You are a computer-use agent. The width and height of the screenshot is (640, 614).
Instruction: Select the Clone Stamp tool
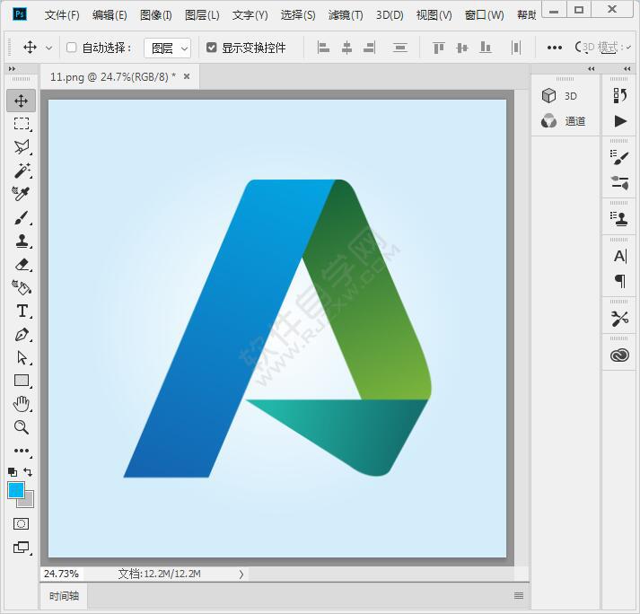22,241
